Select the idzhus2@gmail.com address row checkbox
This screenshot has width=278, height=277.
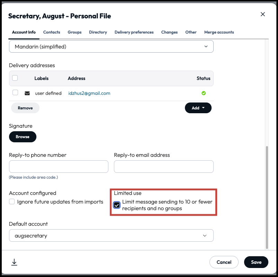[15, 93]
